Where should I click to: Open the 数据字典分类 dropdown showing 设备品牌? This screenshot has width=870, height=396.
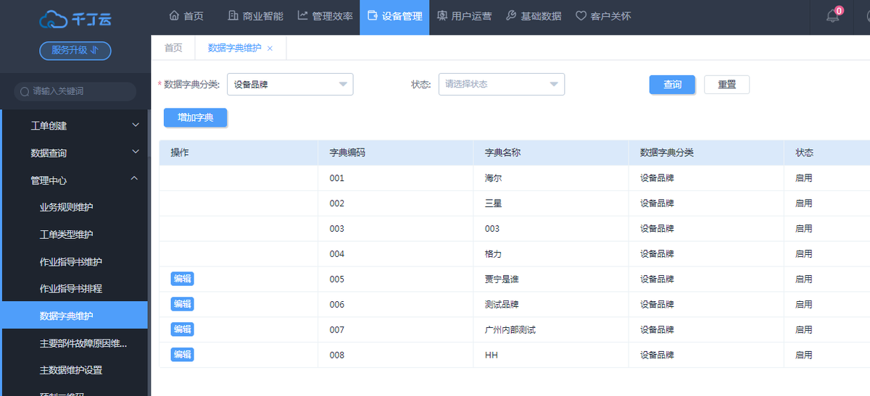pos(290,84)
